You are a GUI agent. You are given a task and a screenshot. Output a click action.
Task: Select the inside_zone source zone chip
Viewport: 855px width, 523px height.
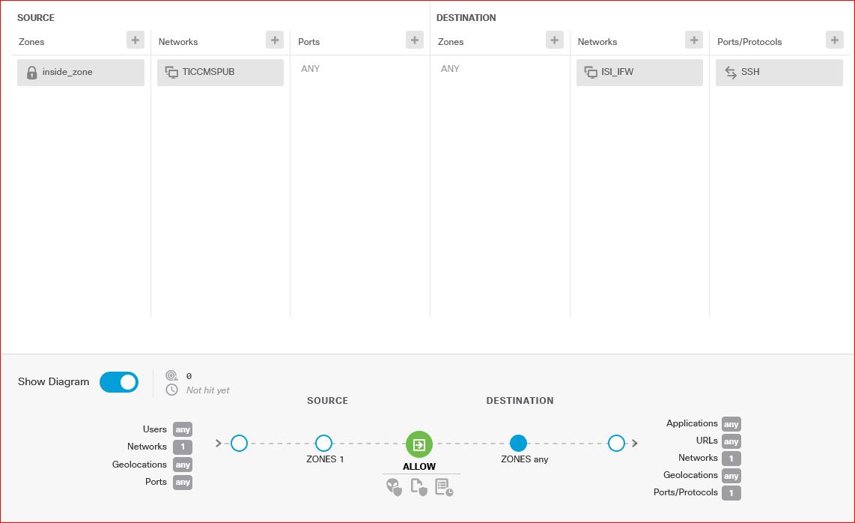click(81, 73)
